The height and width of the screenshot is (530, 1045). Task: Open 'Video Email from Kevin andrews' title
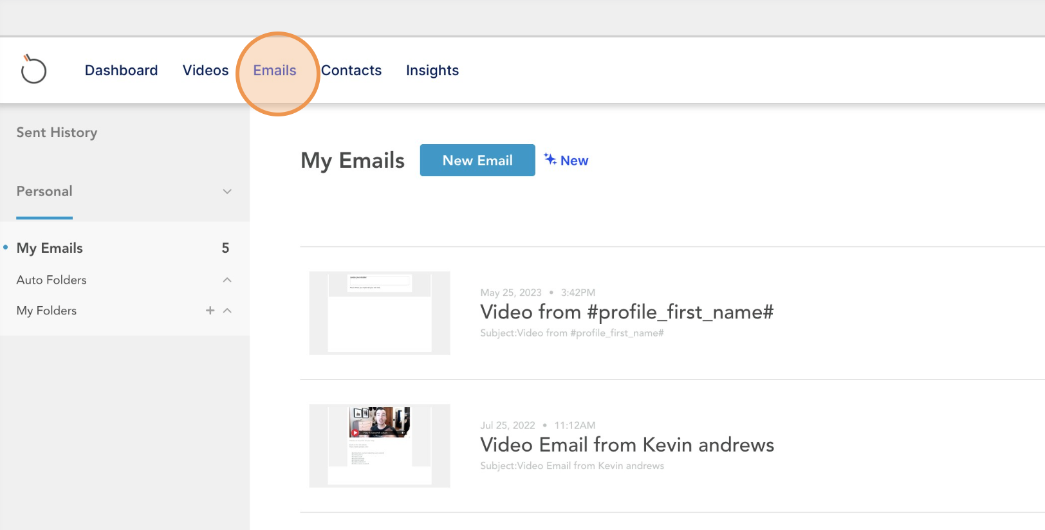click(x=627, y=444)
